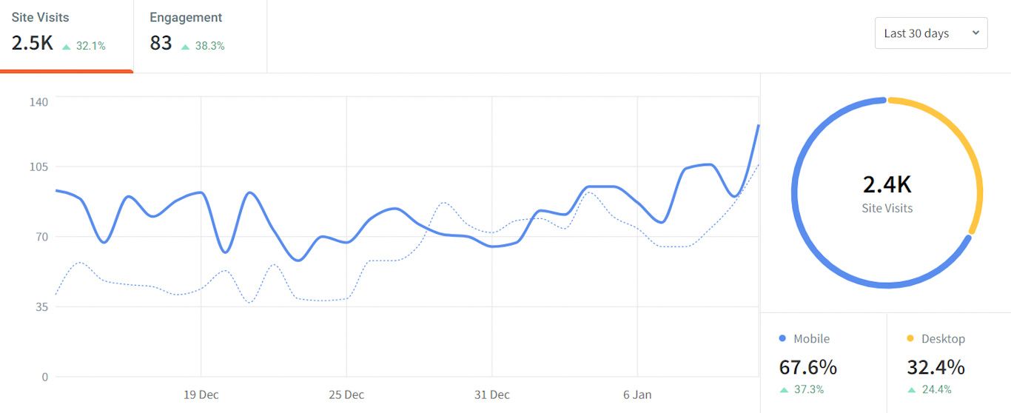Click the 2.4K donut center value
The image size is (1011, 413).
[x=887, y=184]
